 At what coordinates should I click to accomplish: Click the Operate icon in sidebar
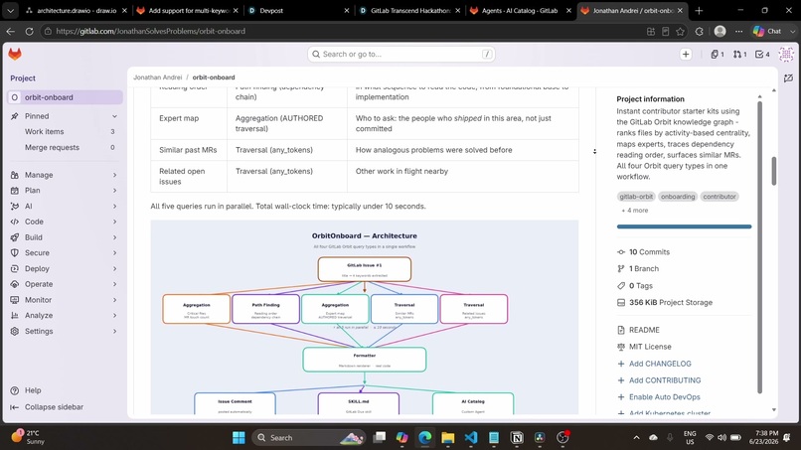[x=15, y=284]
